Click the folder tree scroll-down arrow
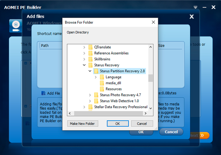Viewport: 221px width, 155px height. pyautogui.click(x=150, y=108)
